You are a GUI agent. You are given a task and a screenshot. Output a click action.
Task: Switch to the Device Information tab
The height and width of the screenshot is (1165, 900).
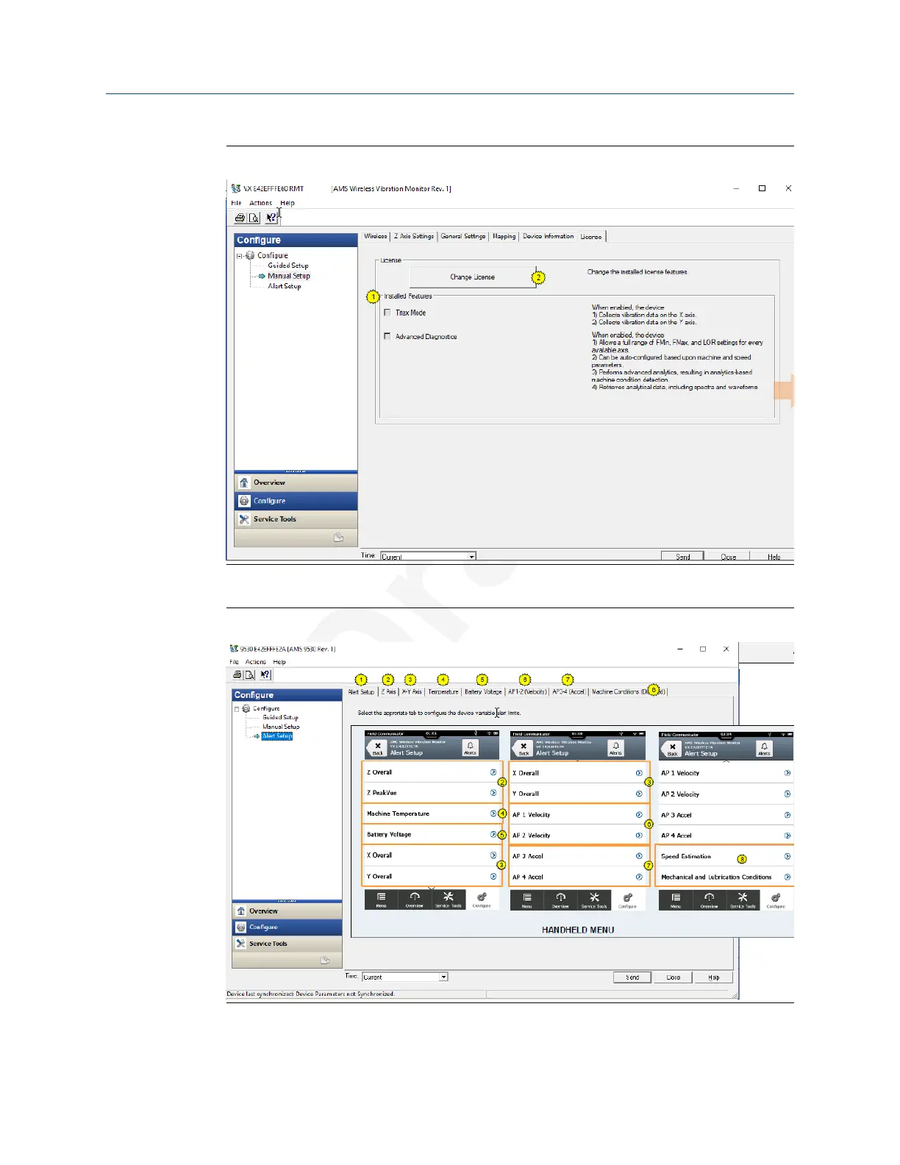[549, 236]
